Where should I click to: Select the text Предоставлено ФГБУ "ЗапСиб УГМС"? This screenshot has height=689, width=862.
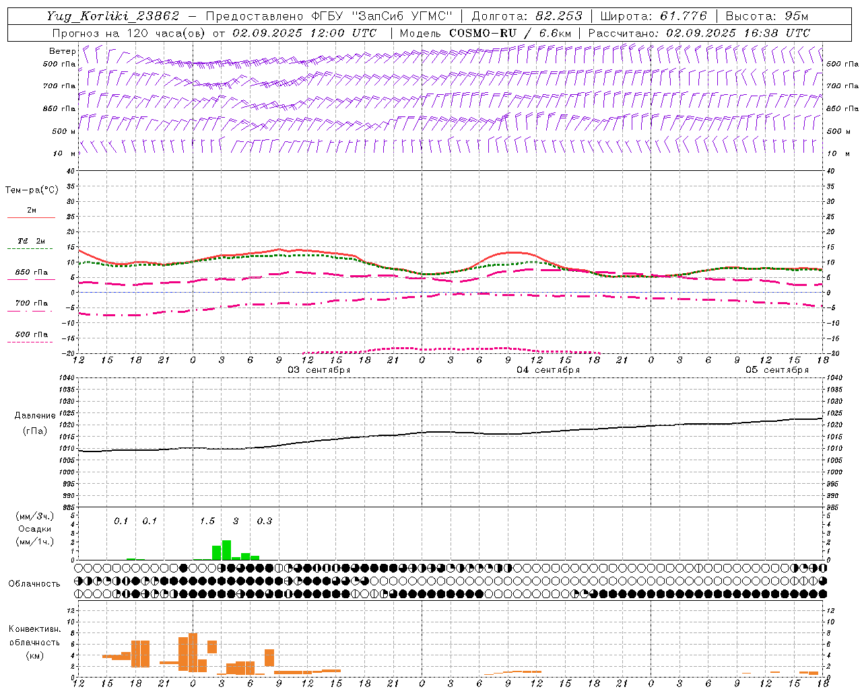(x=329, y=16)
